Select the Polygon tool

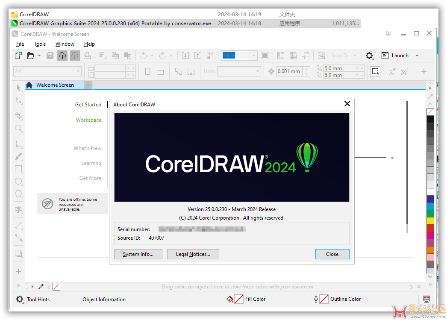18,194
